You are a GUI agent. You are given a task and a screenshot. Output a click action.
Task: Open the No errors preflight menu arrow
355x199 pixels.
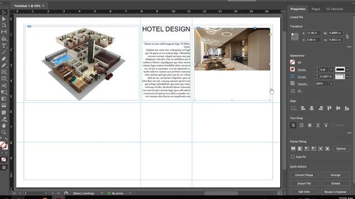point(130,193)
